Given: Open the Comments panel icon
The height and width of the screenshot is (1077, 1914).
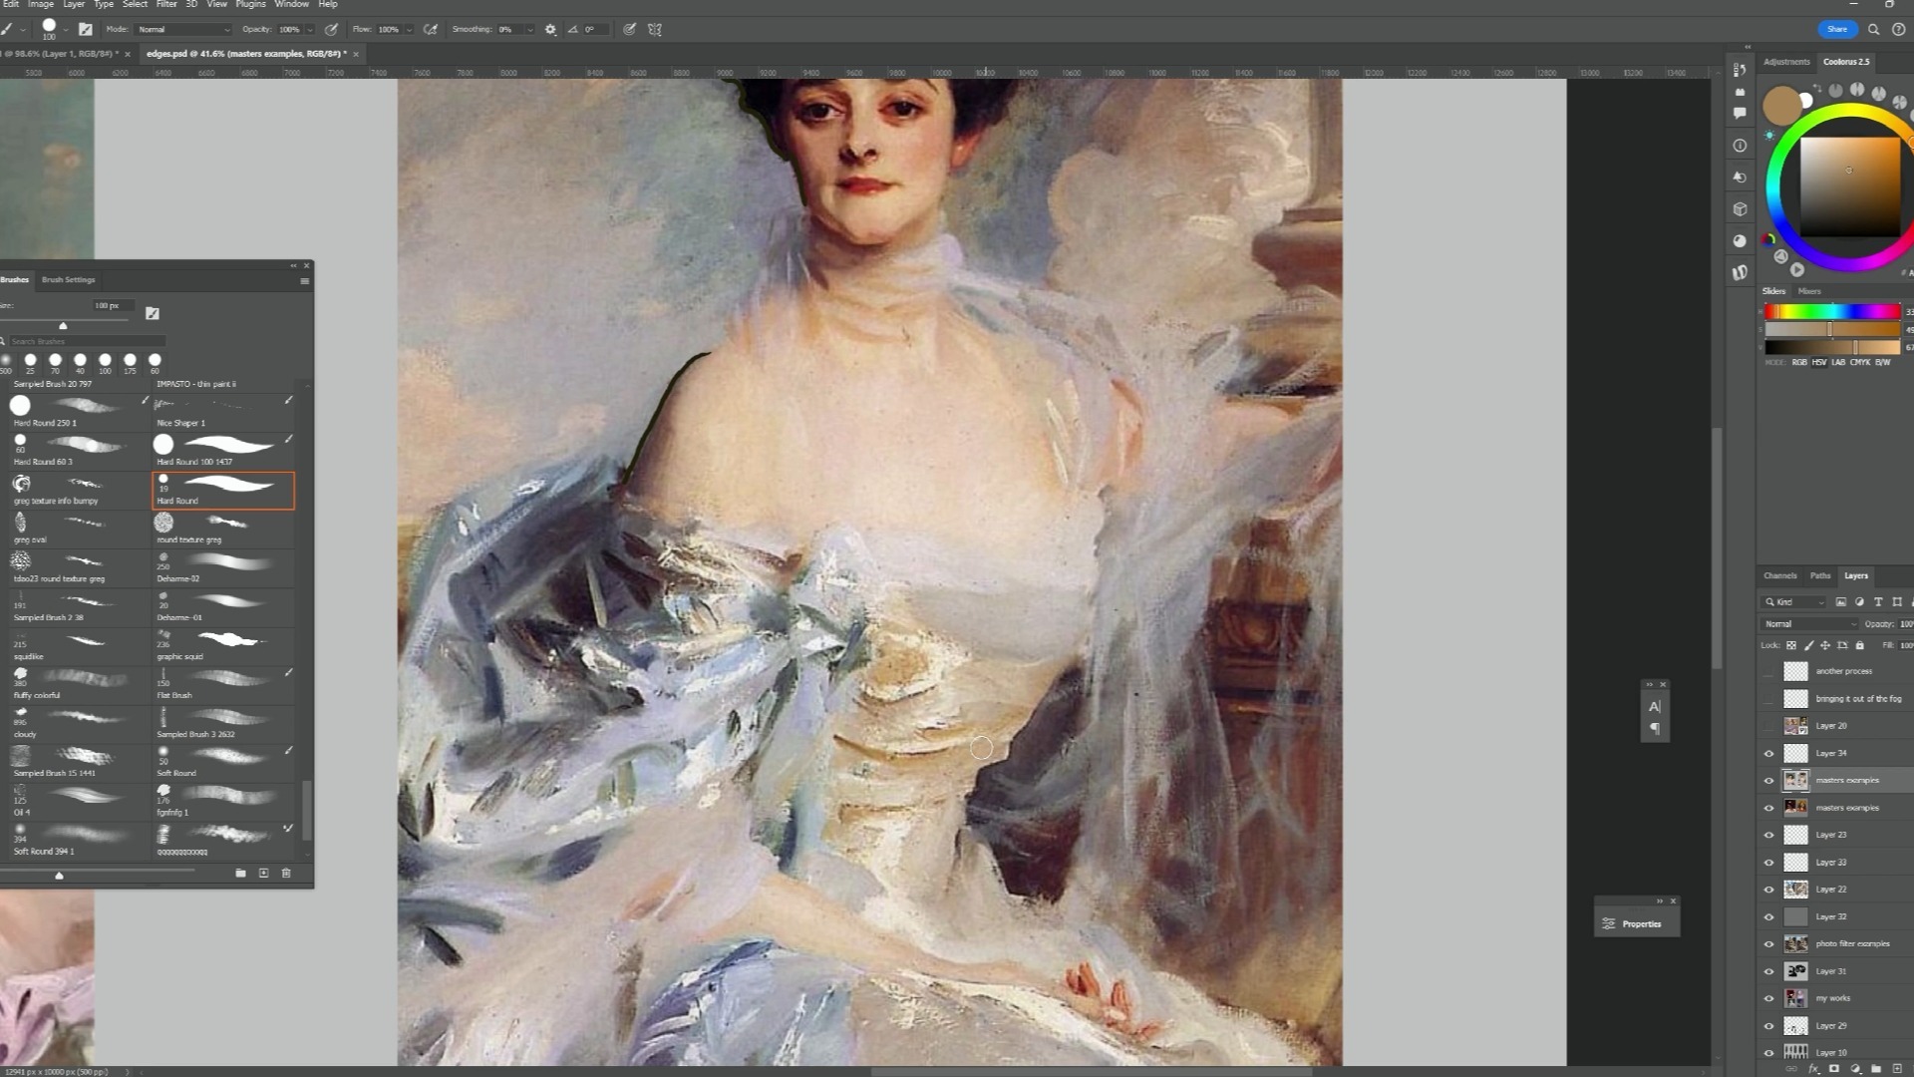Looking at the screenshot, I should [x=1740, y=113].
